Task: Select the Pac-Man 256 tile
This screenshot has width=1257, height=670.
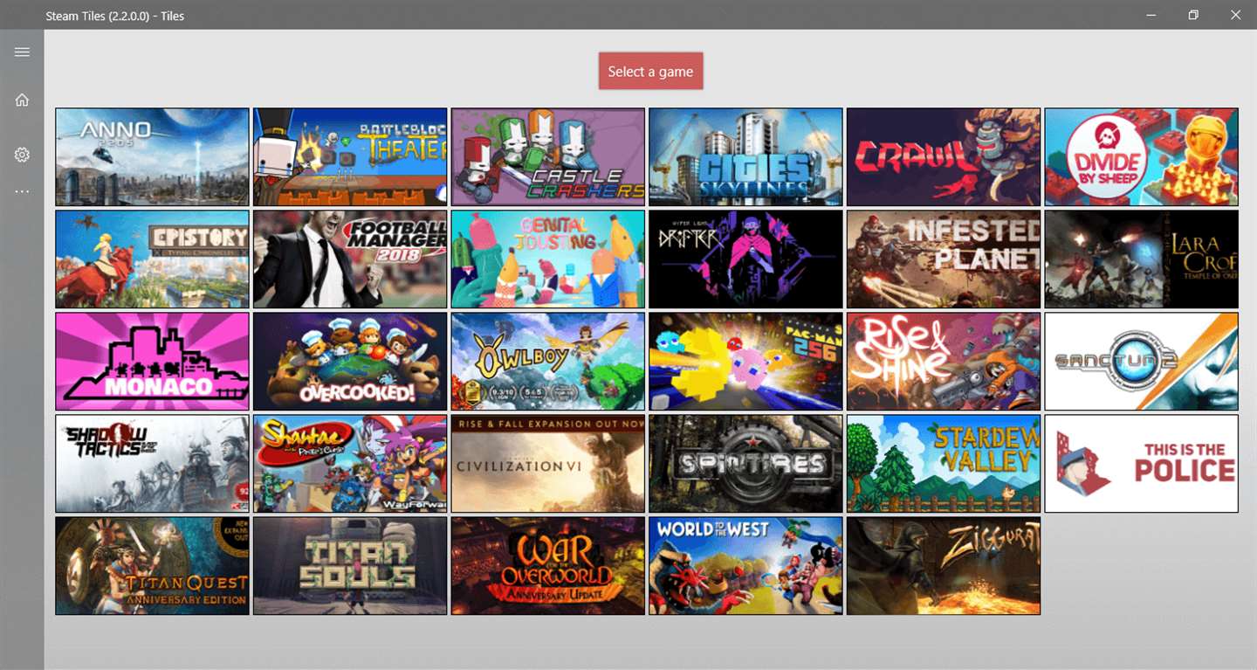Action: [745, 362]
